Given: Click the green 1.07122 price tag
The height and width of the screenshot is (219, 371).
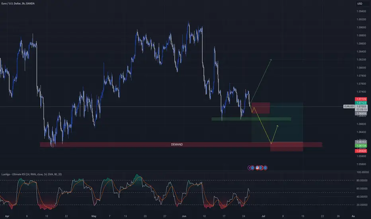Looking at the screenshot, I should (x=361, y=103).
